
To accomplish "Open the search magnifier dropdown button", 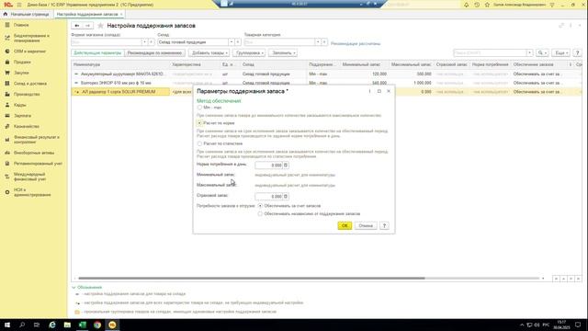I will (x=542, y=53).
